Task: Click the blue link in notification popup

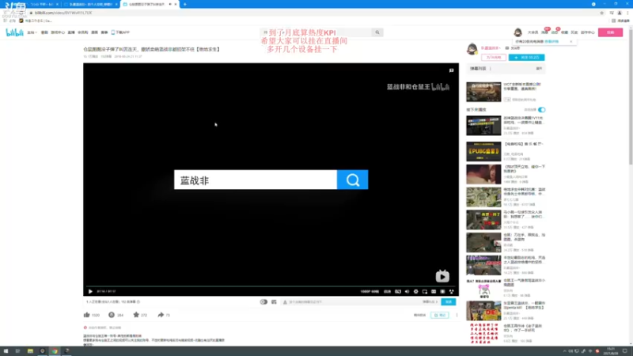Action: click(552, 42)
